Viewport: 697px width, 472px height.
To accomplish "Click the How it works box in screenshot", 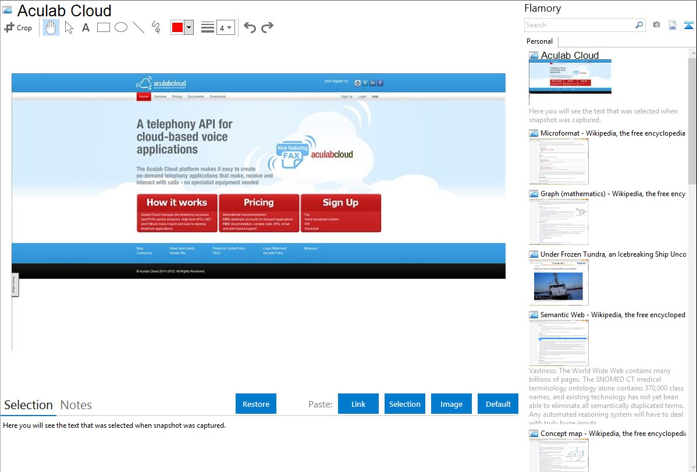I will pos(177,212).
